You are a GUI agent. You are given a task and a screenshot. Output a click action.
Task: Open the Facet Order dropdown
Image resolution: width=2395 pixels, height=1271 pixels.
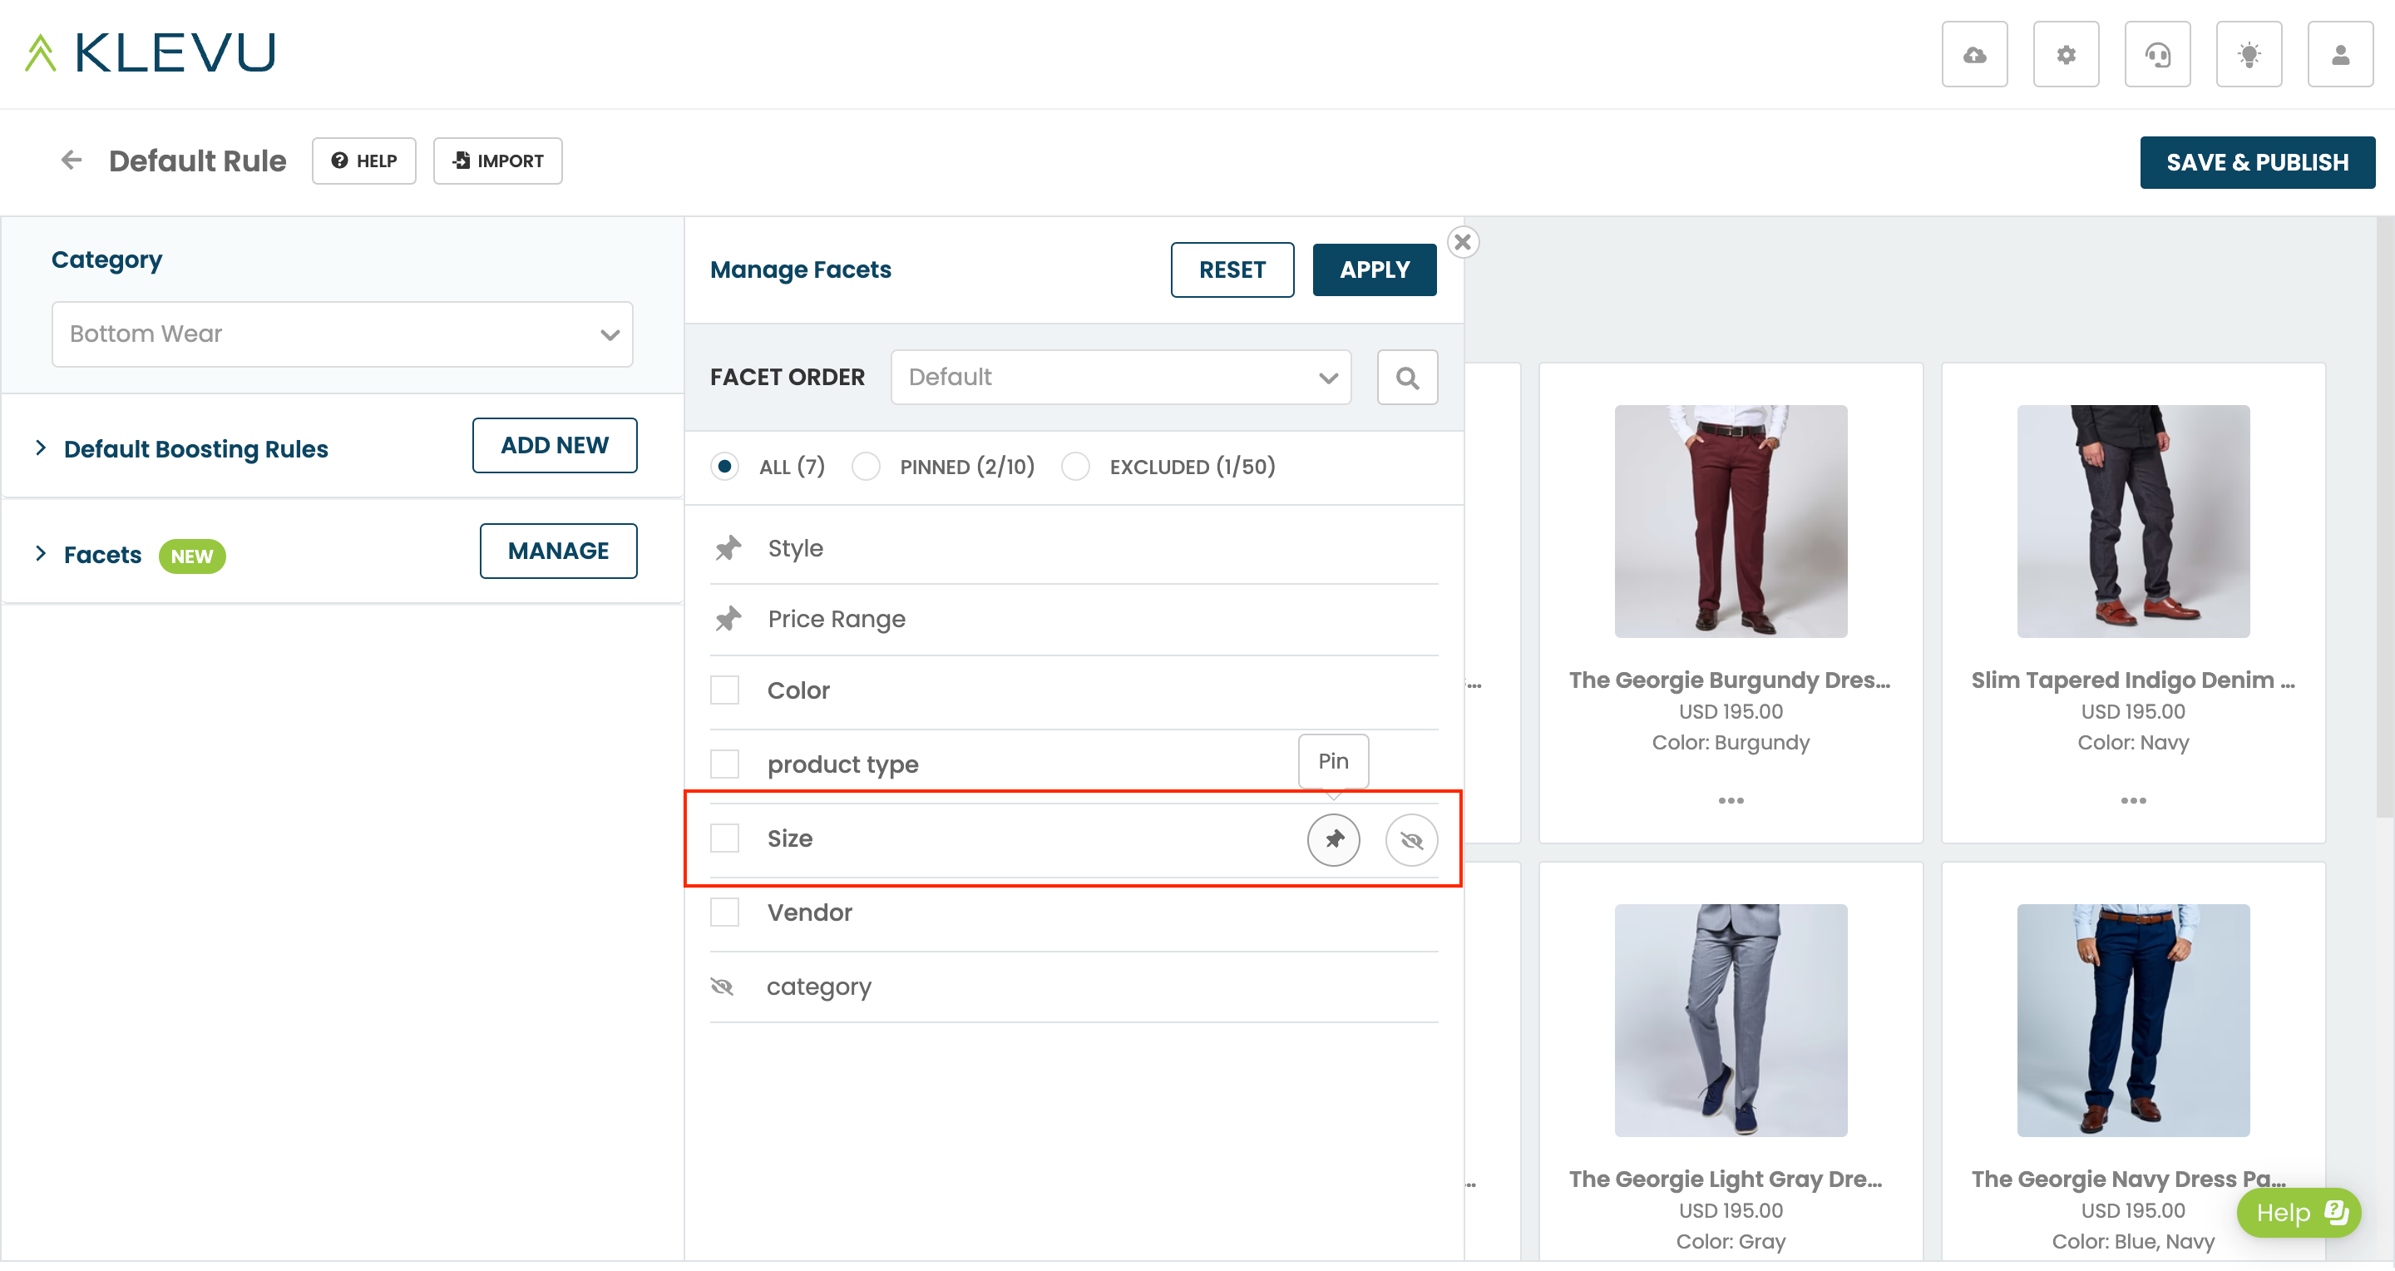(1120, 378)
